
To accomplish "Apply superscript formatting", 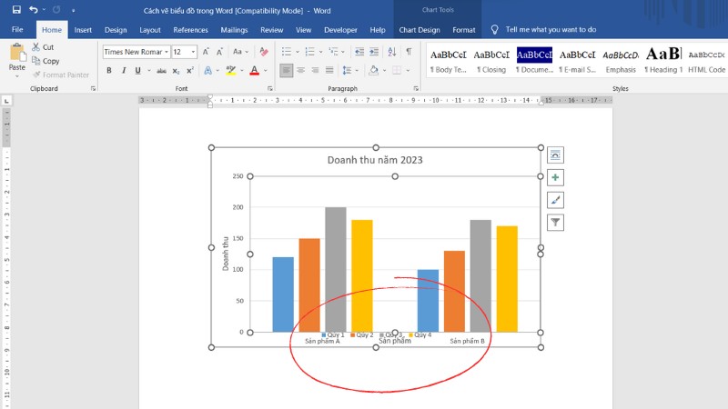I will 190,71.
